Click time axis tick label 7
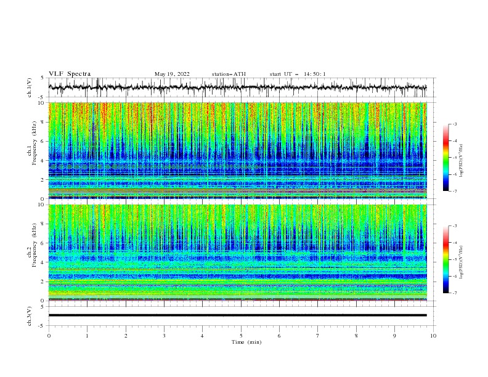488x377 pixels. [318, 336]
